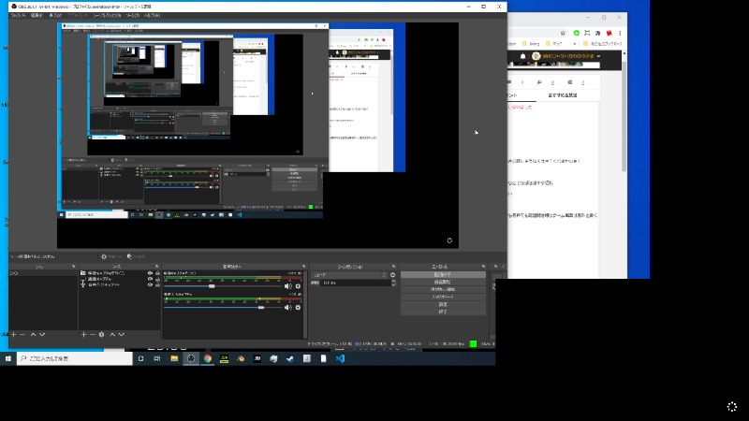Open Google Chrome from the Windows taskbar

[x=207, y=358]
